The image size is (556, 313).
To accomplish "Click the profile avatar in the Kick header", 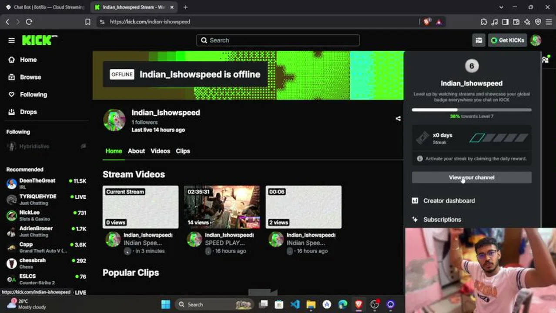I will 536,40.
